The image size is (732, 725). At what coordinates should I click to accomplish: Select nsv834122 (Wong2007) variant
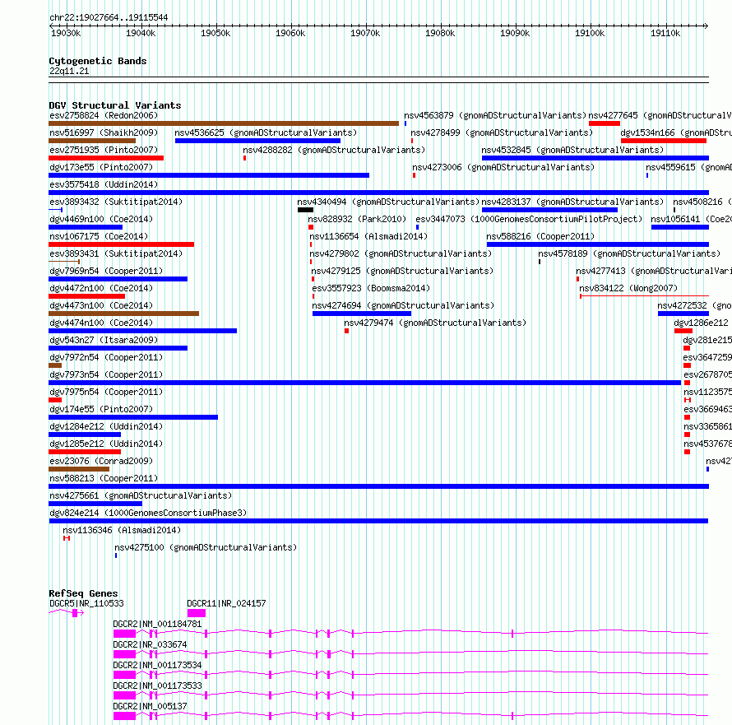[628, 288]
